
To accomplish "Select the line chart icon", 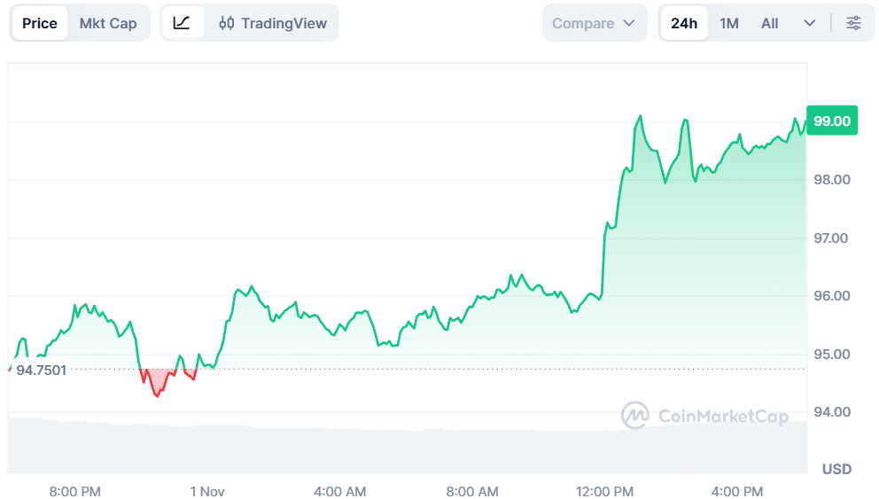I will pyautogui.click(x=182, y=23).
